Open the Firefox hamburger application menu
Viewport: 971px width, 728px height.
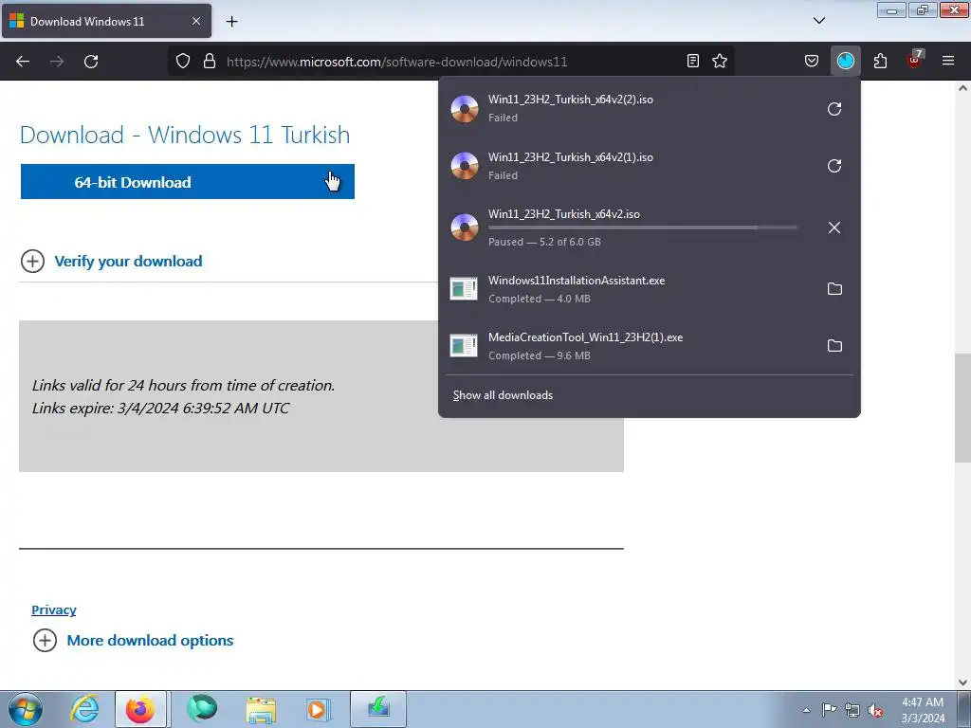[x=948, y=61]
